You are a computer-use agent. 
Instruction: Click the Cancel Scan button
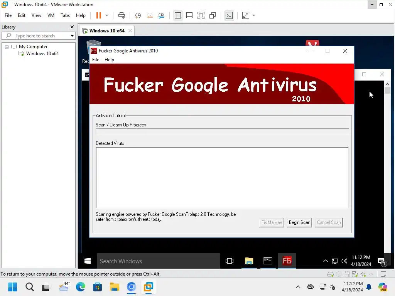pos(329,222)
